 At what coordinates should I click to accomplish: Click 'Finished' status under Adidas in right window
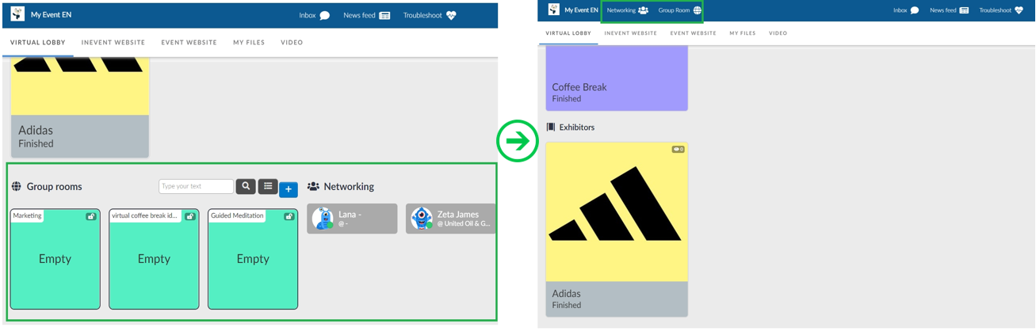pos(567,305)
